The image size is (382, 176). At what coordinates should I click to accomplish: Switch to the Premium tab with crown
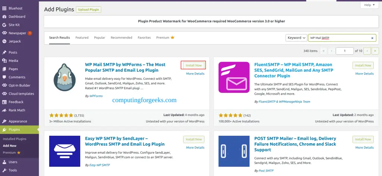coord(165,38)
